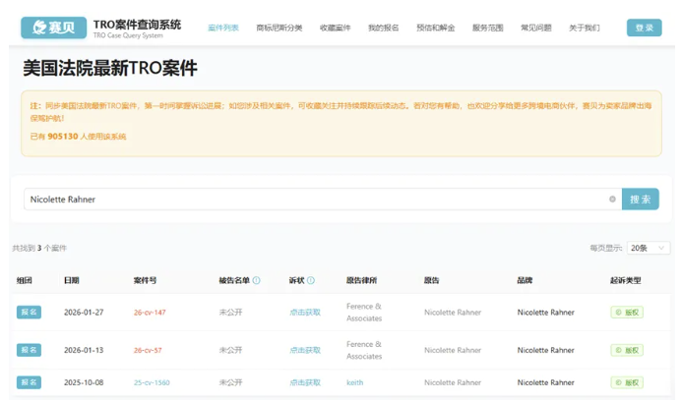Open the 商标尼斯分类 menu item

[279, 29]
